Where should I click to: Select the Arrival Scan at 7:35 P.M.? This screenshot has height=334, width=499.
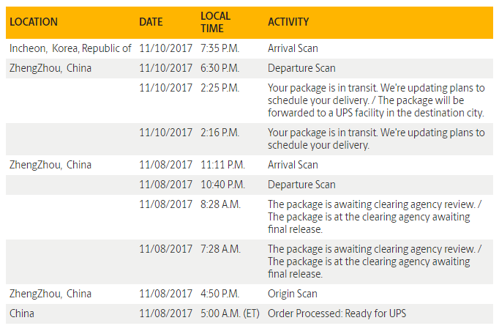[x=293, y=48]
